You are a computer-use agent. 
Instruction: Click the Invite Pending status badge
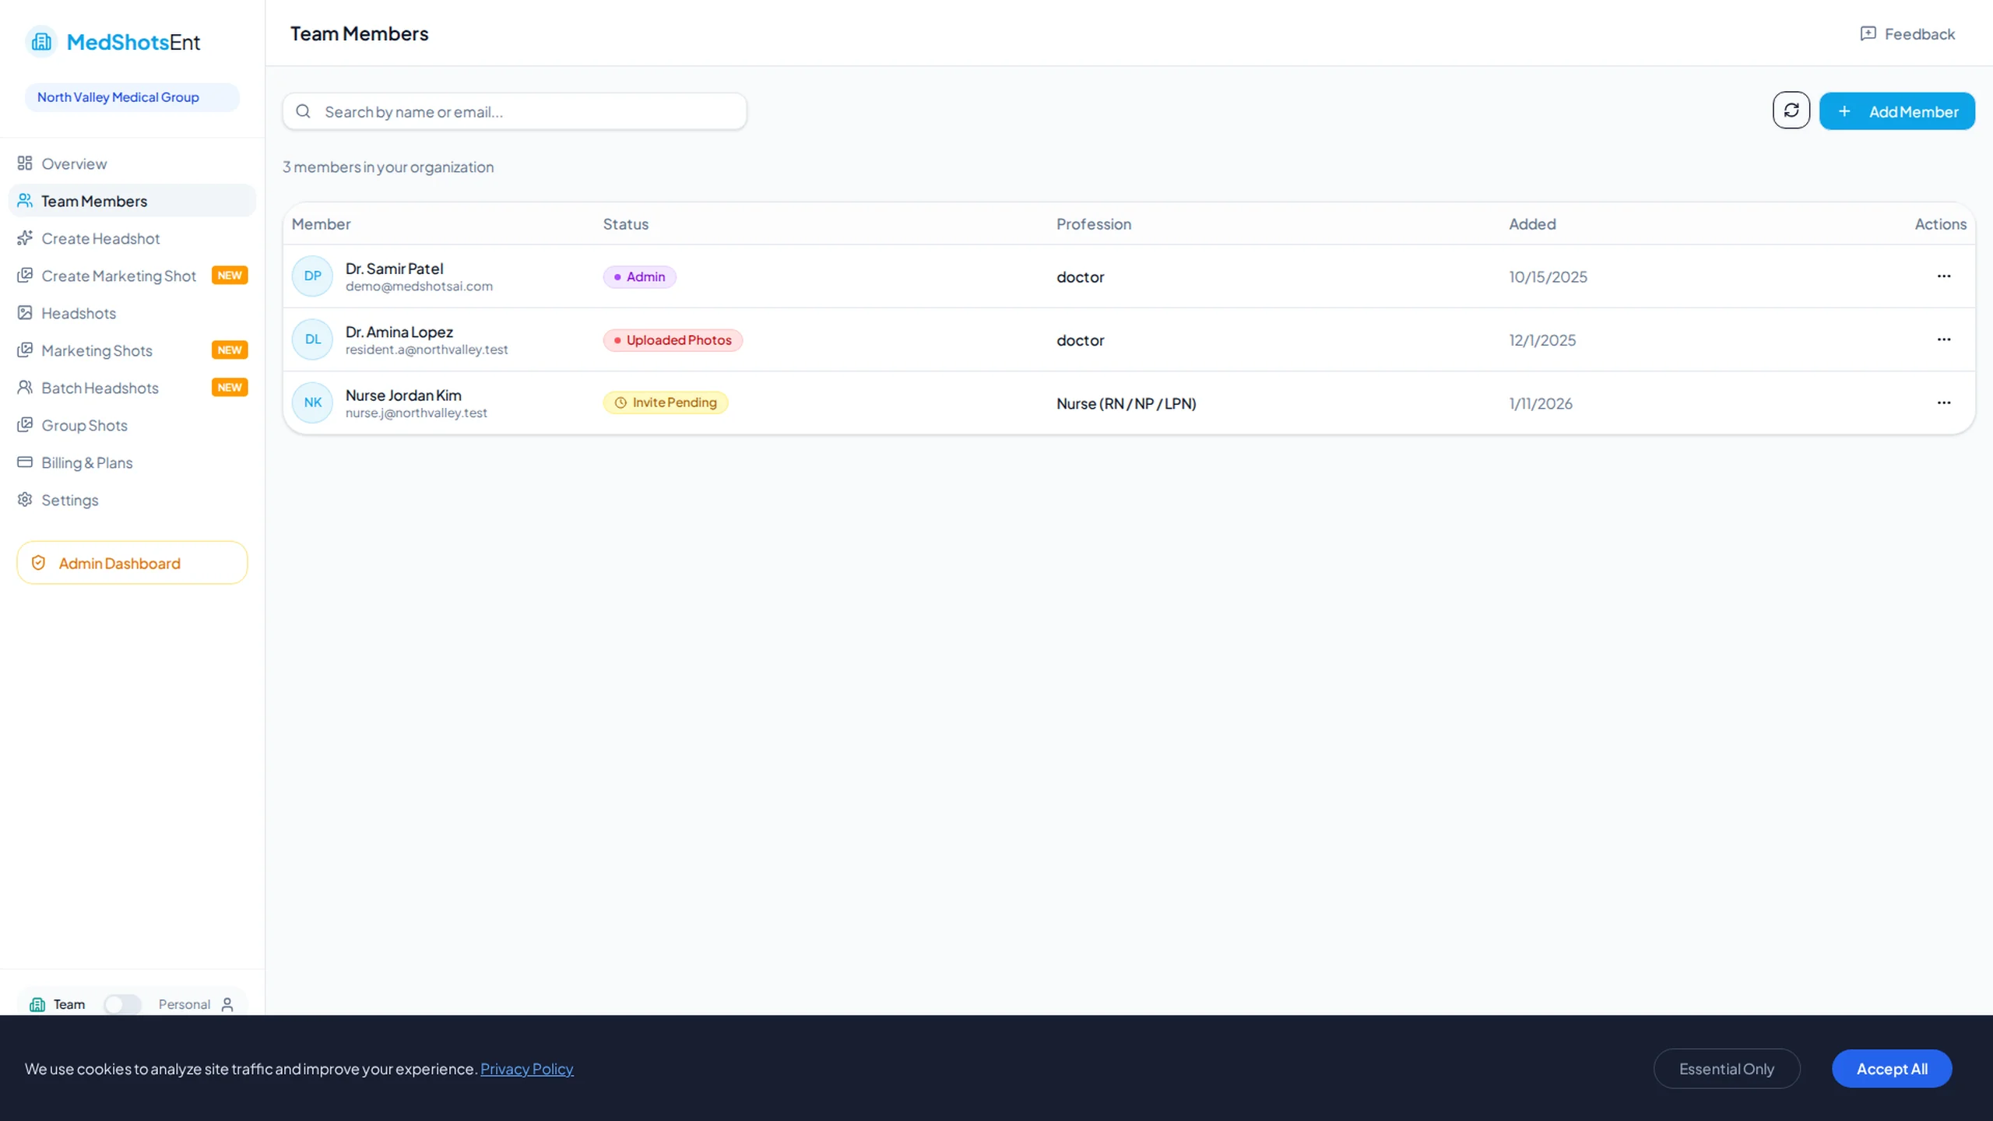[x=666, y=402]
